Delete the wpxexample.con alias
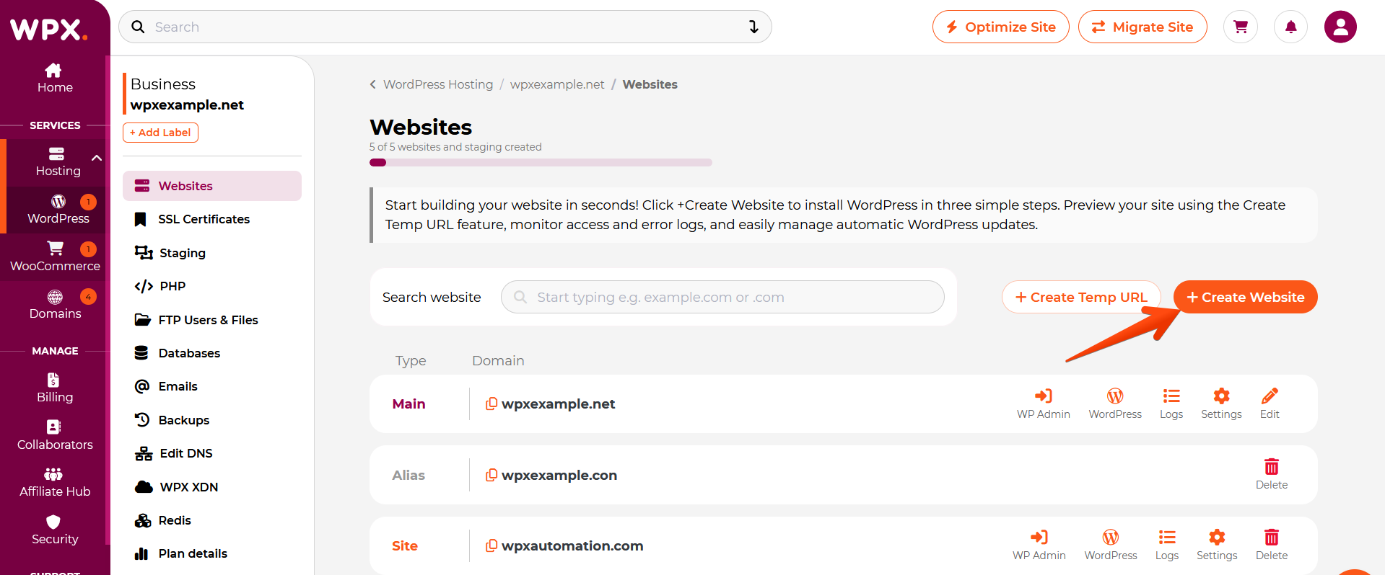1385x575 pixels. click(x=1271, y=474)
